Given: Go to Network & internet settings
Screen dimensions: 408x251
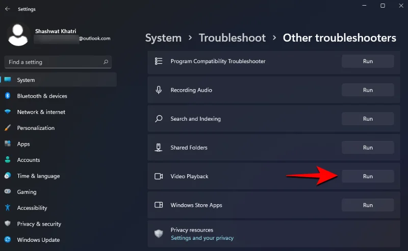Looking at the screenshot, I should [59, 112].
